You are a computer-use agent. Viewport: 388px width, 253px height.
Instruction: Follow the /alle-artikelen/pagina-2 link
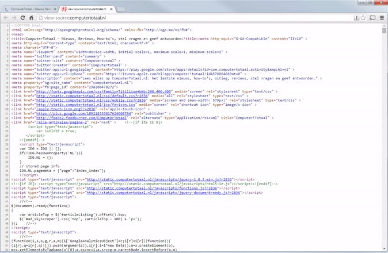(x=62, y=122)
